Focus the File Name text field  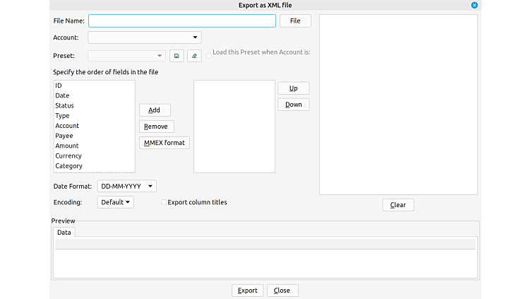point(181,21)
